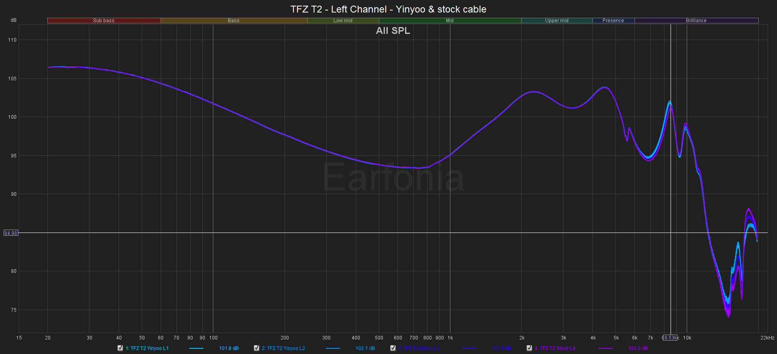Click the 84.98 cursor level readout
This screenshot has height=354, width=777.
[x=11, y=233]
